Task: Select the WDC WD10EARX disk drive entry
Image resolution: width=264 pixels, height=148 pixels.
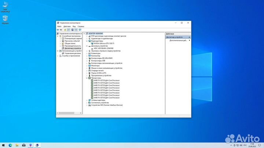Action: tap(103, 48)
